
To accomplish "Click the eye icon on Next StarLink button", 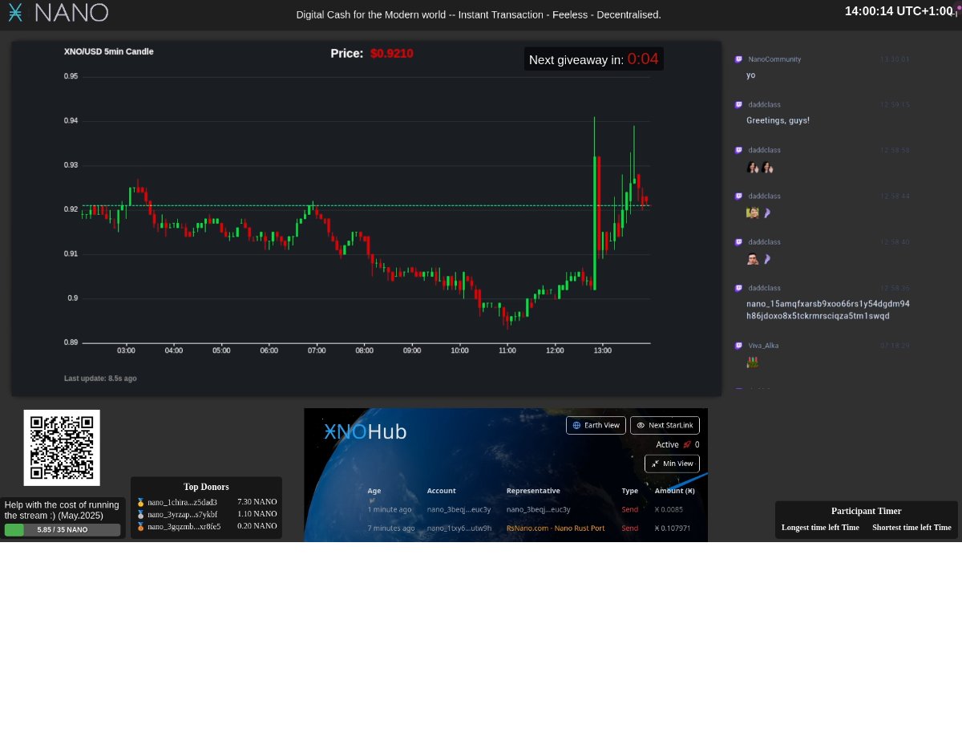I will [640, 425].
